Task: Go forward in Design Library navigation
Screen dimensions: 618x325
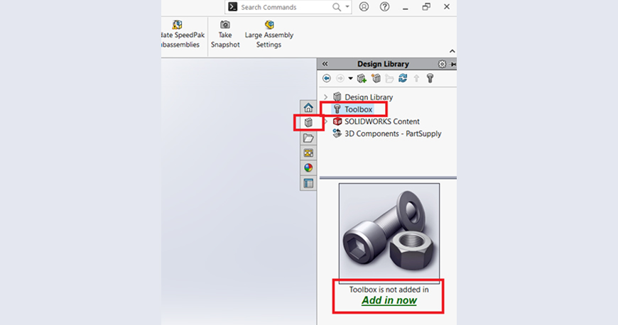Action: click(340, 78)
